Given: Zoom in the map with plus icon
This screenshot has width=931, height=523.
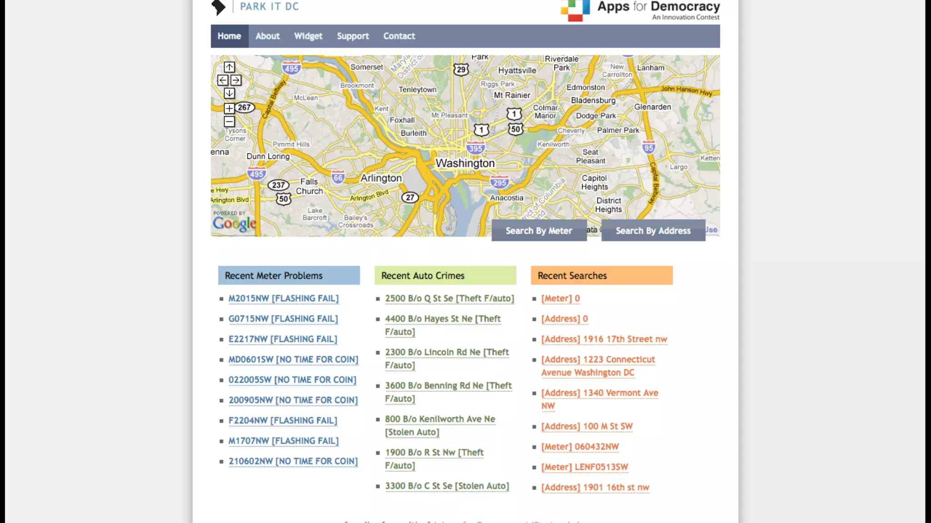Looking at the screenshot, I should (229, 109).
